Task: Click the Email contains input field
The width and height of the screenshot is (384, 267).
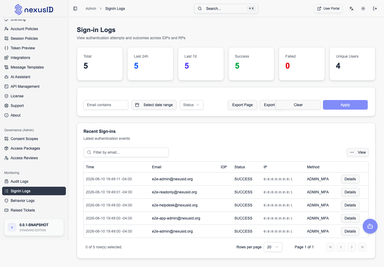Action: coord(106,105)
